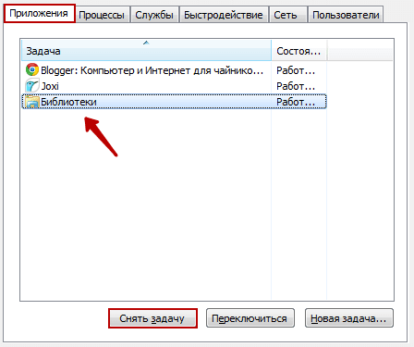Click the status Работ... of Библиотеки task

[296, 102]
